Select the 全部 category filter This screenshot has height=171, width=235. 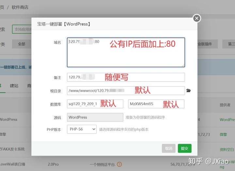coord(22,44)
